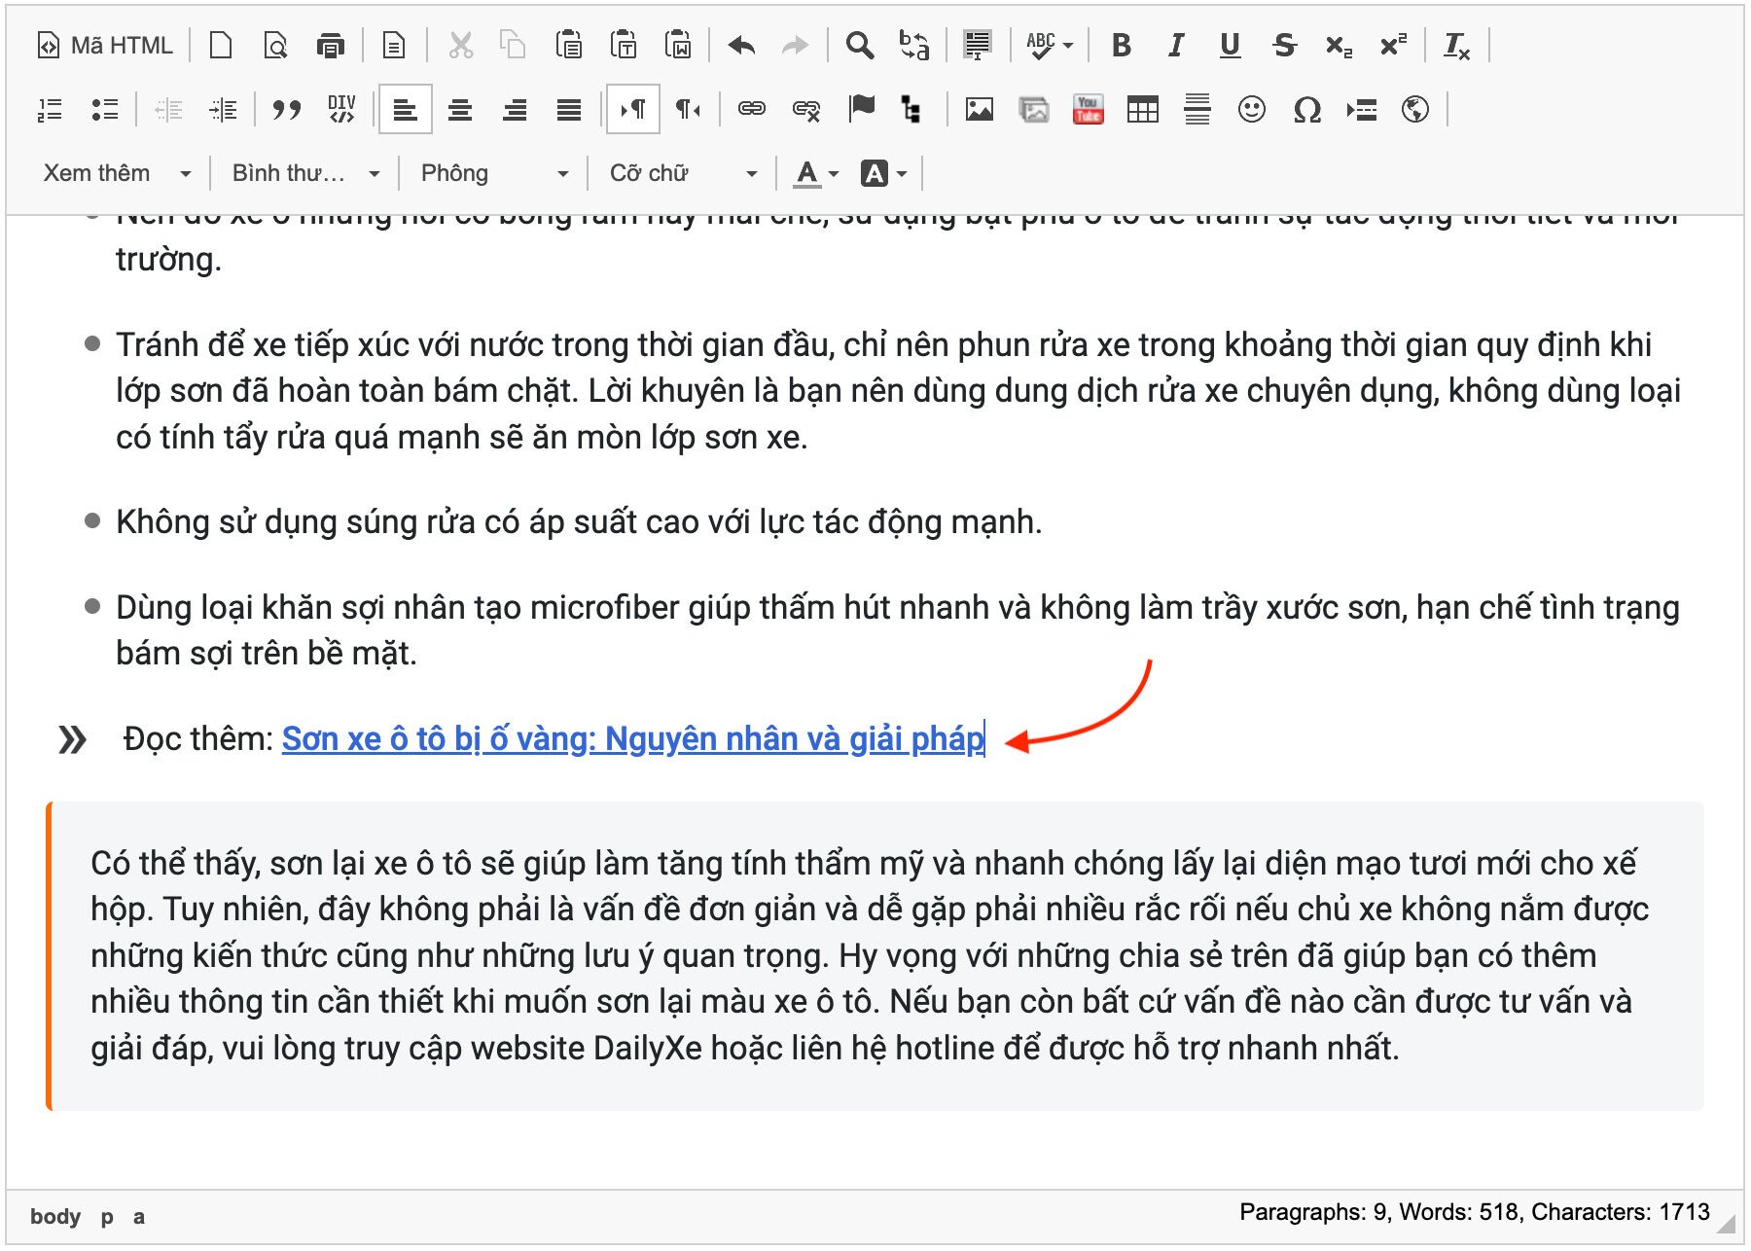Screen dimensions: 1751x1251
Task: Select the body element in path bar
Action: pyautogui.click(x=55, y=1216)
